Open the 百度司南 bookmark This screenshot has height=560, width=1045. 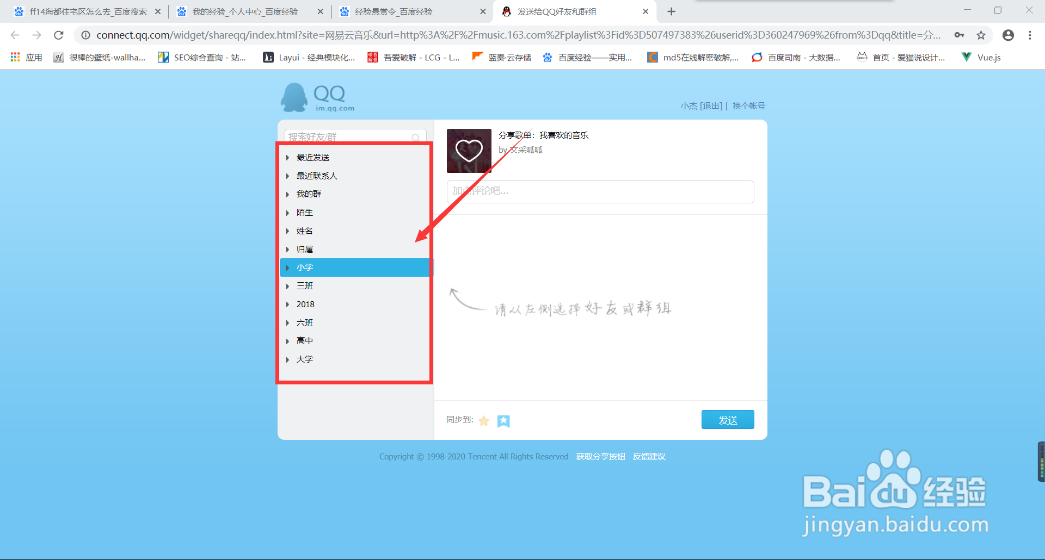(x=796, y=57)
